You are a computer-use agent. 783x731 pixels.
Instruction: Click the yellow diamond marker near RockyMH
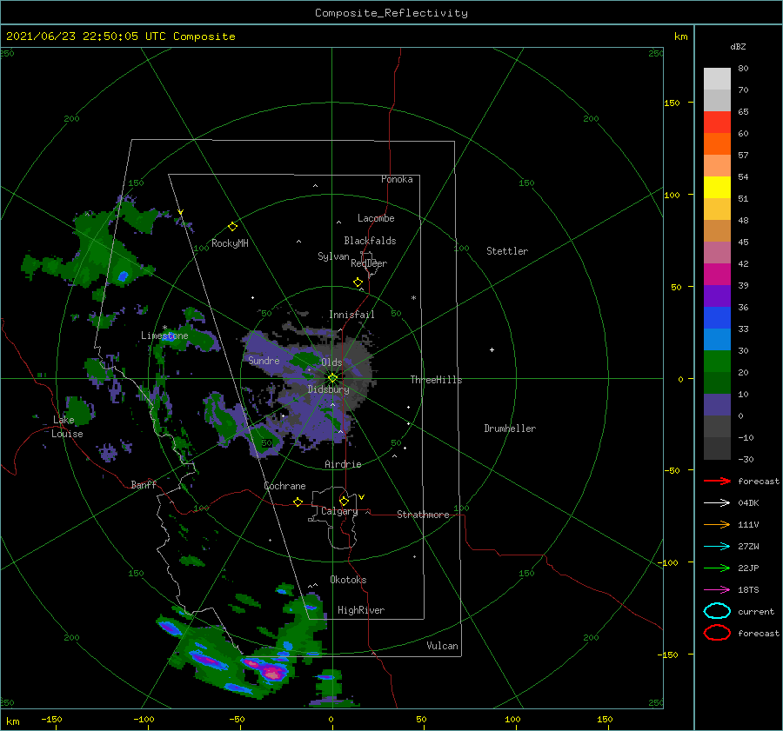(232, 227)
